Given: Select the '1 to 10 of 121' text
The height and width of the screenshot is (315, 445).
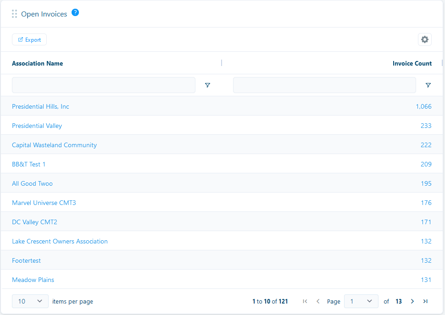Looking at the screenshot, I should [x=270, y=301].
